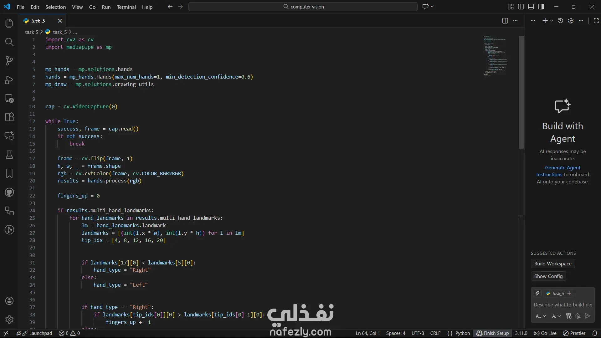601x338 pixels.
Task: Open the Source Control view icon
Action: (x=9, y=61)
